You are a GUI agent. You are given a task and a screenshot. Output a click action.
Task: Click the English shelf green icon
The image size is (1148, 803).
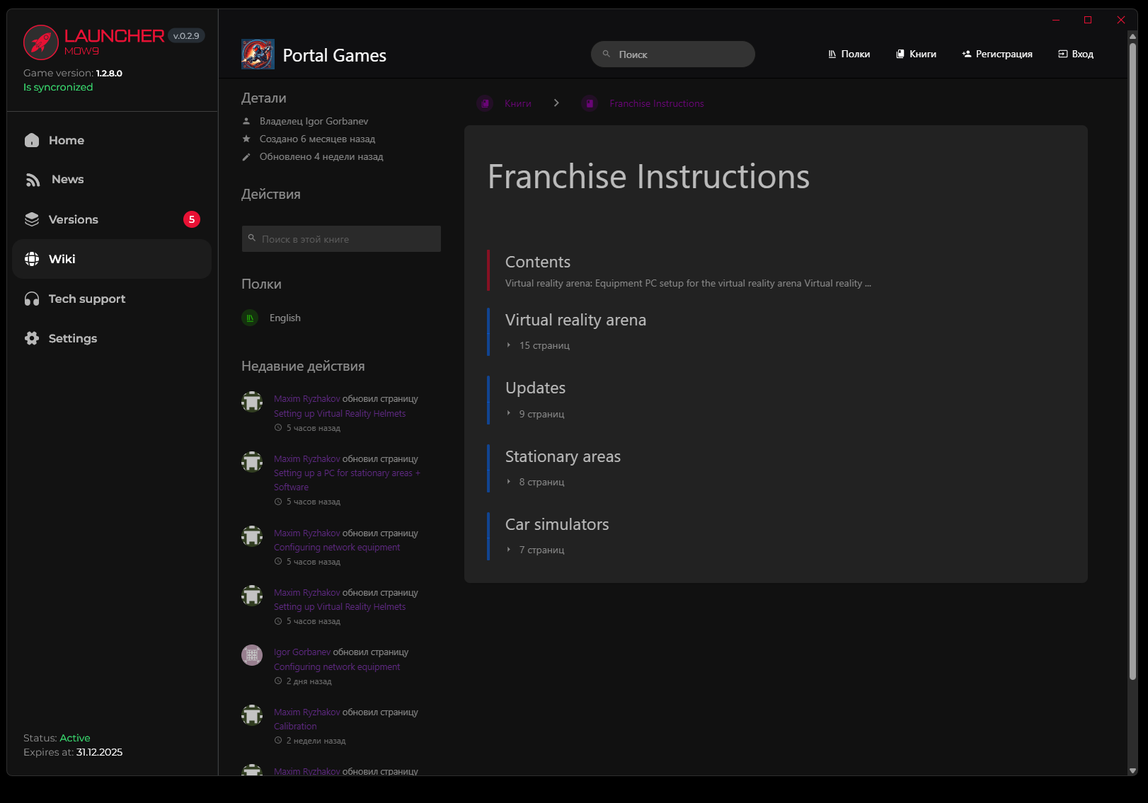250,318
